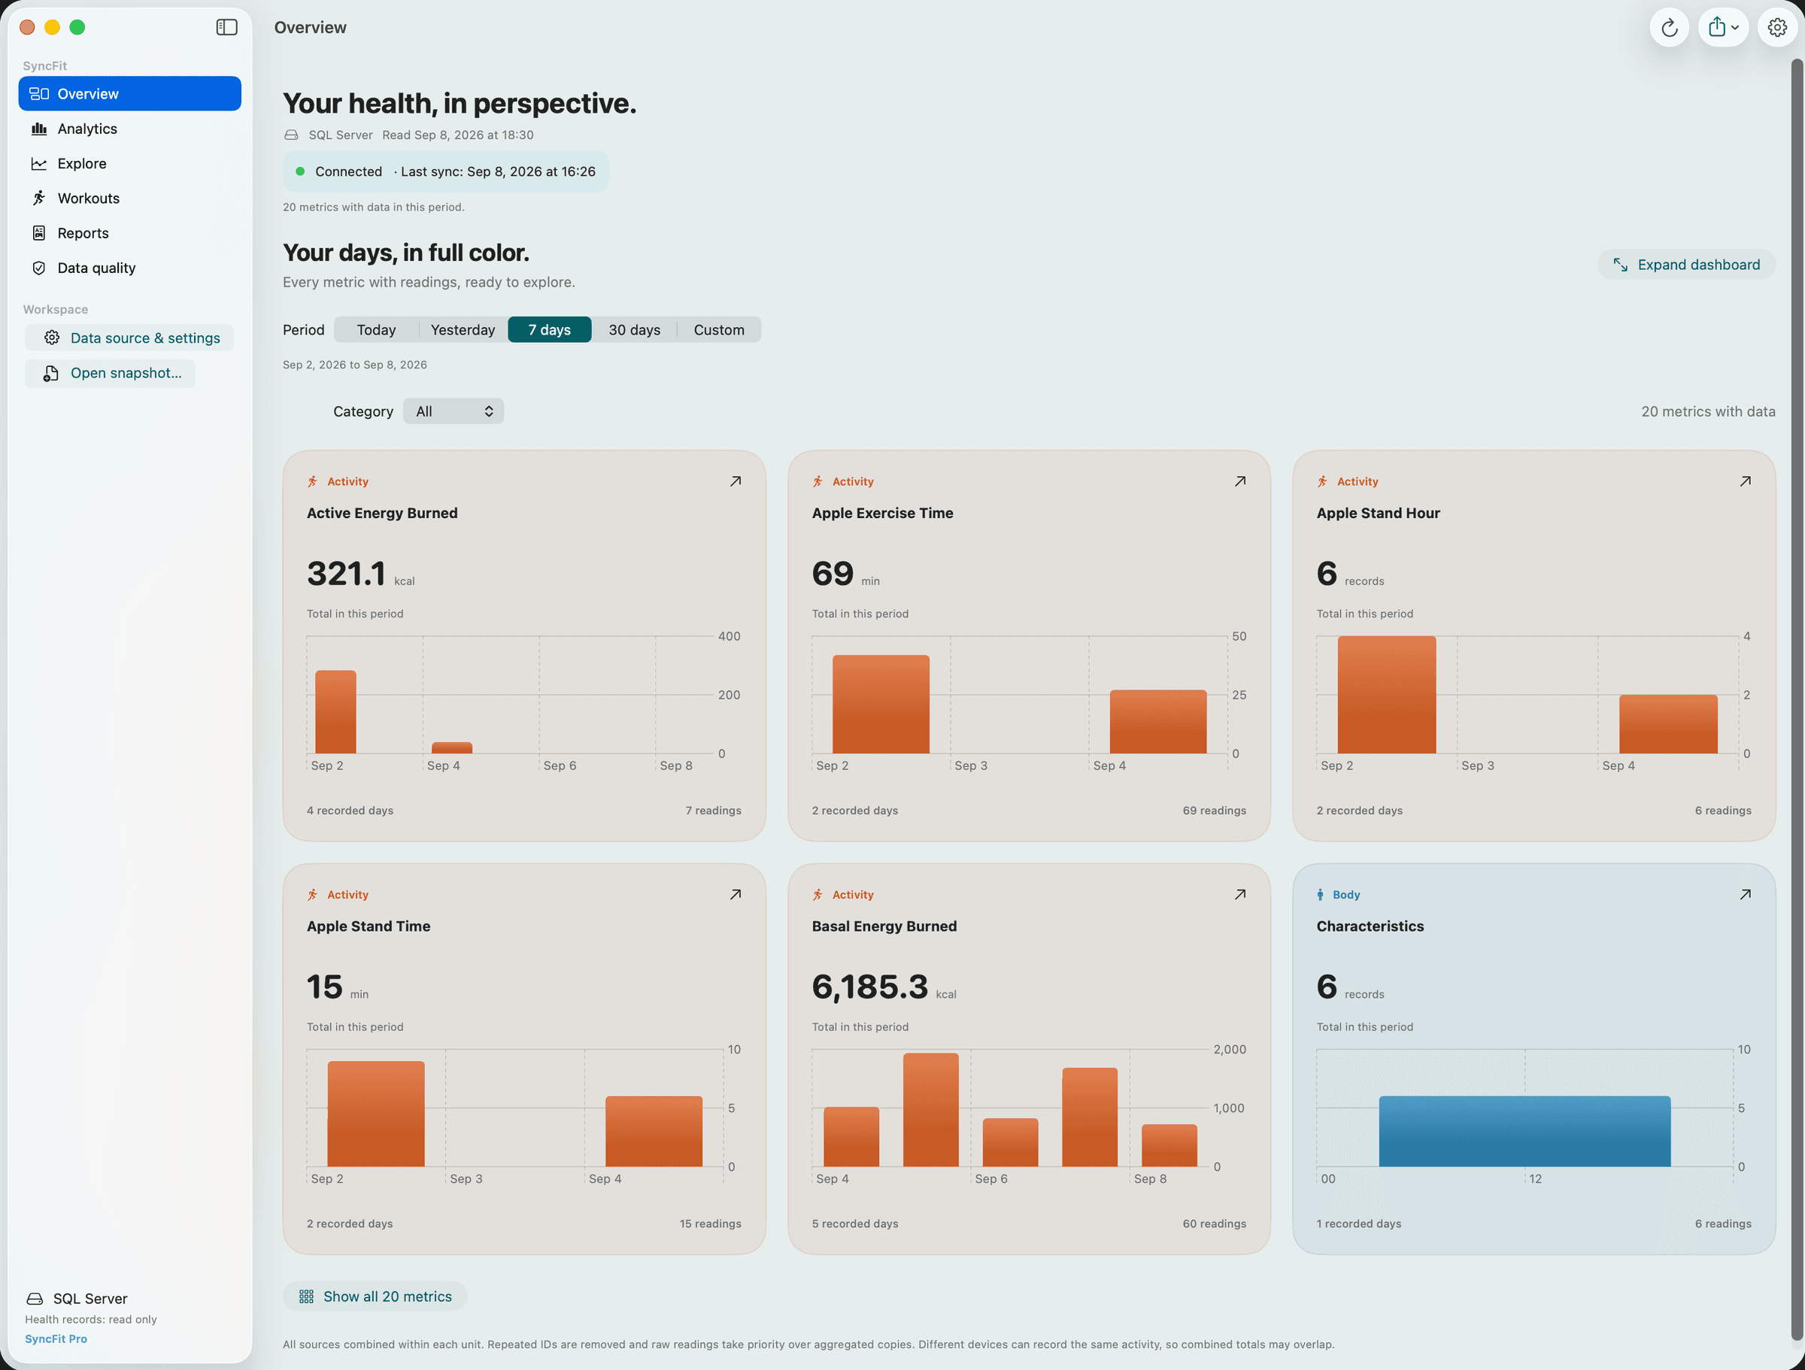
Task: Open Apple Stand Hour detail arrow
Action: tap(1746, 481)
